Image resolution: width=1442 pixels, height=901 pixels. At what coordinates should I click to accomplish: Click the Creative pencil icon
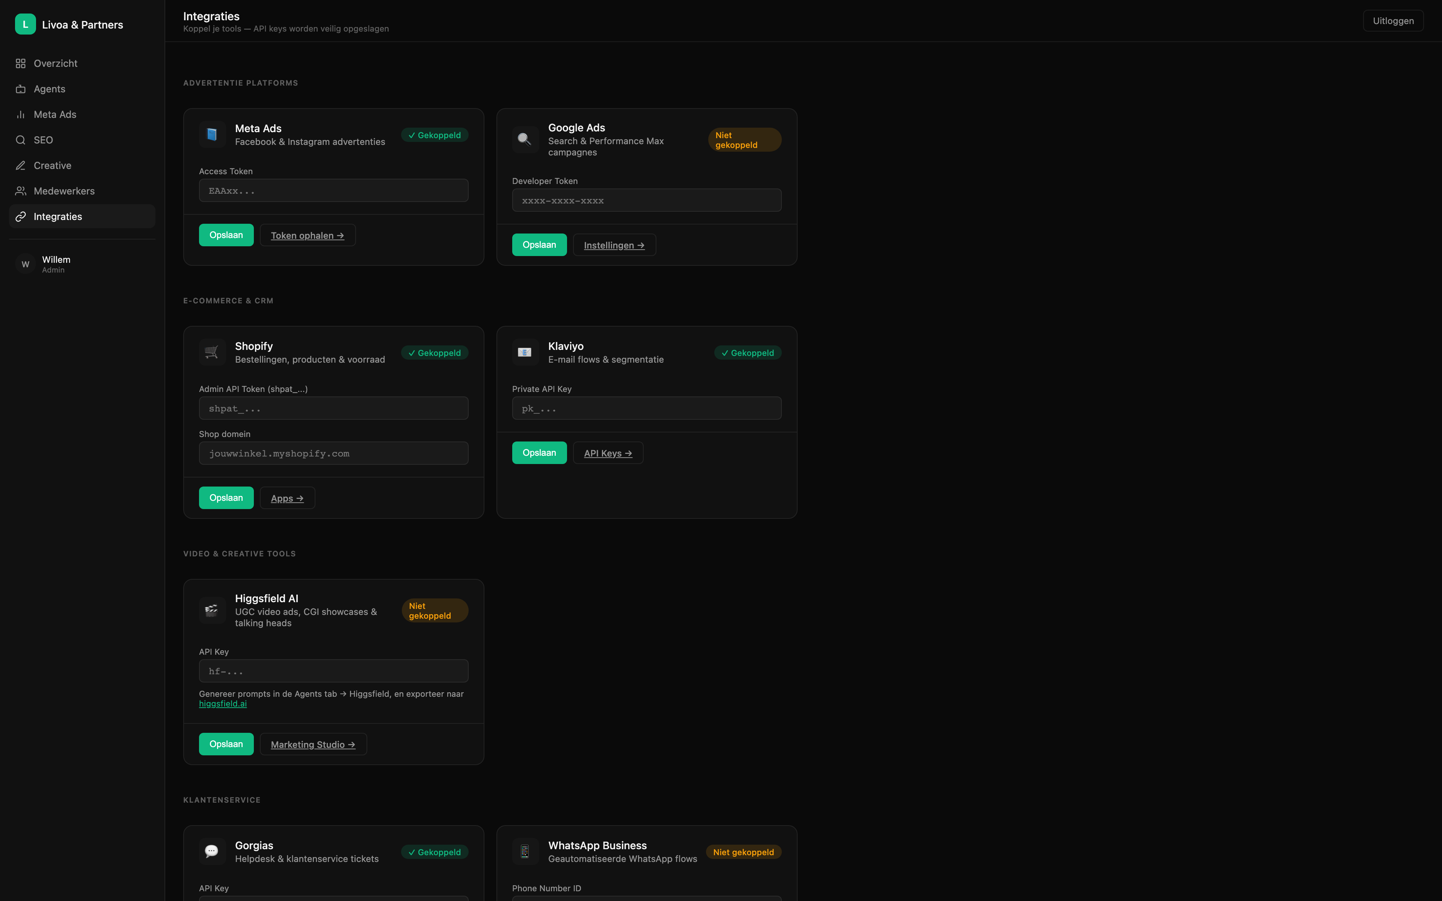[21, 166]
